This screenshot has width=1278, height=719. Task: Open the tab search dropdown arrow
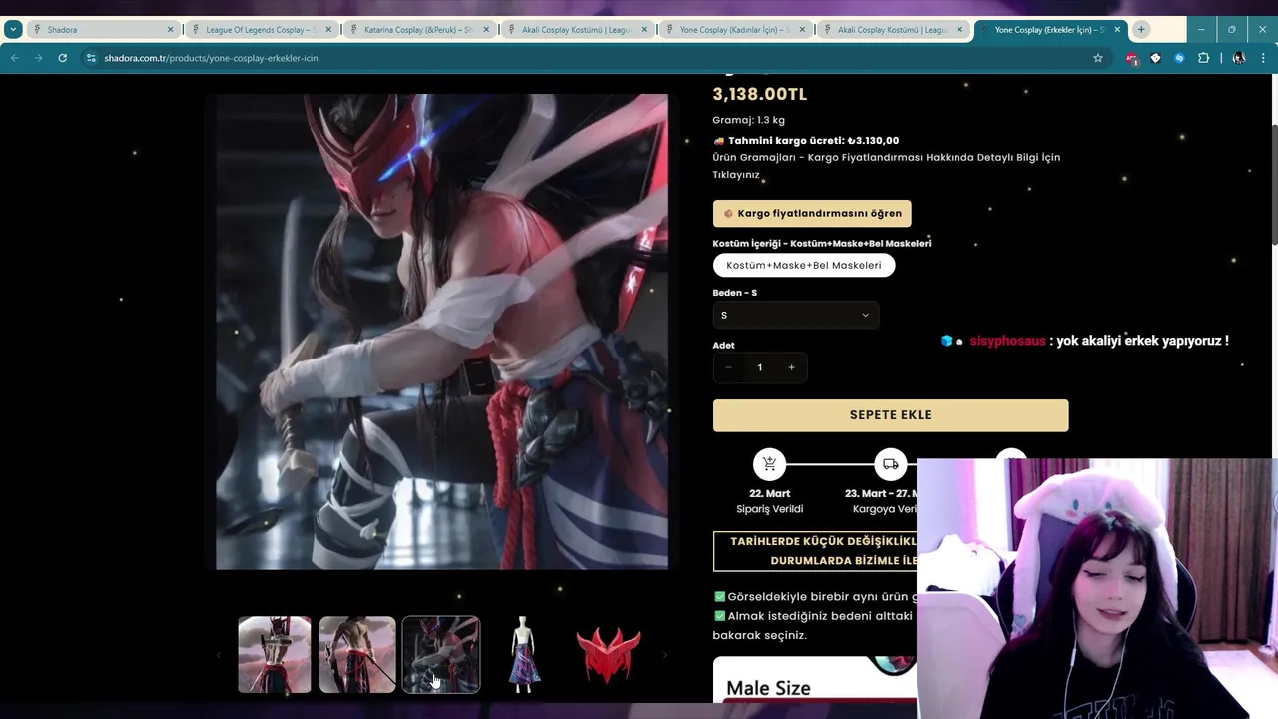pyautogui.click(x=13, y=30)
